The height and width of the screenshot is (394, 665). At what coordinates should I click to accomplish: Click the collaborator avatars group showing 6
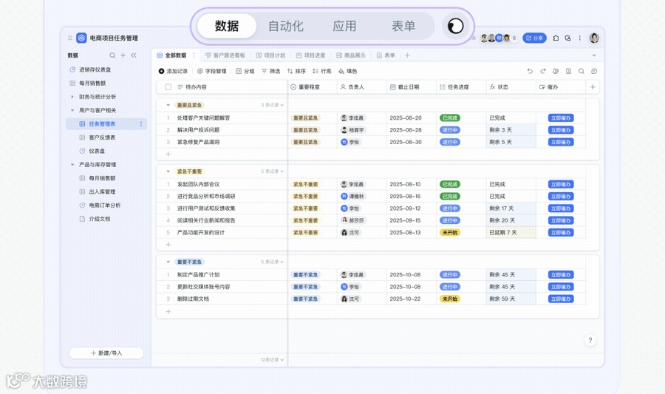[499, 38]
